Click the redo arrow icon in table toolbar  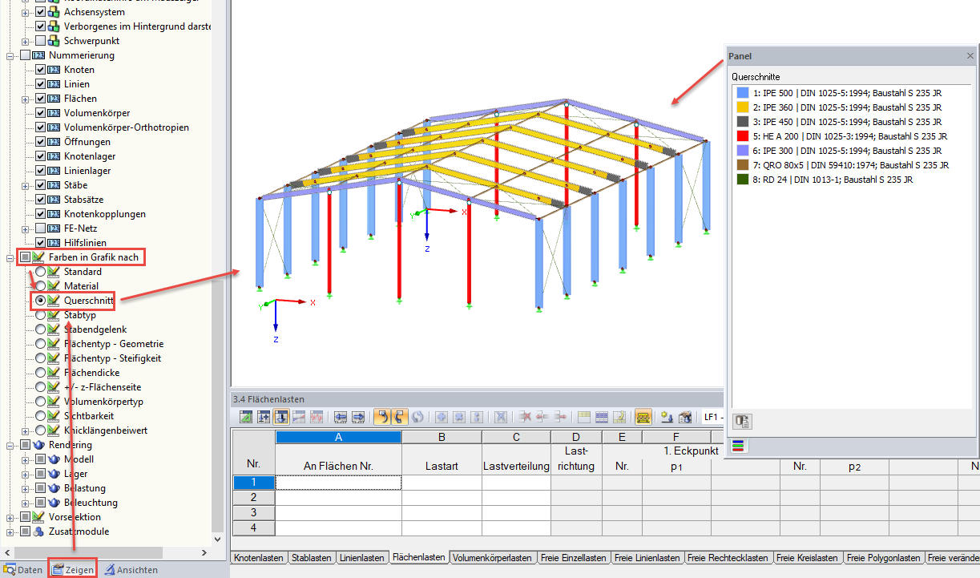(400, 417)
